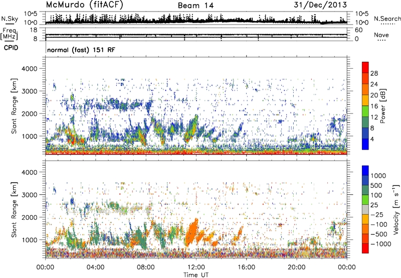The height and width of the screenshot is (278, 401).
Task: Click the 10^0 tick beside N.Sky
Action: [x=31, y=23]
